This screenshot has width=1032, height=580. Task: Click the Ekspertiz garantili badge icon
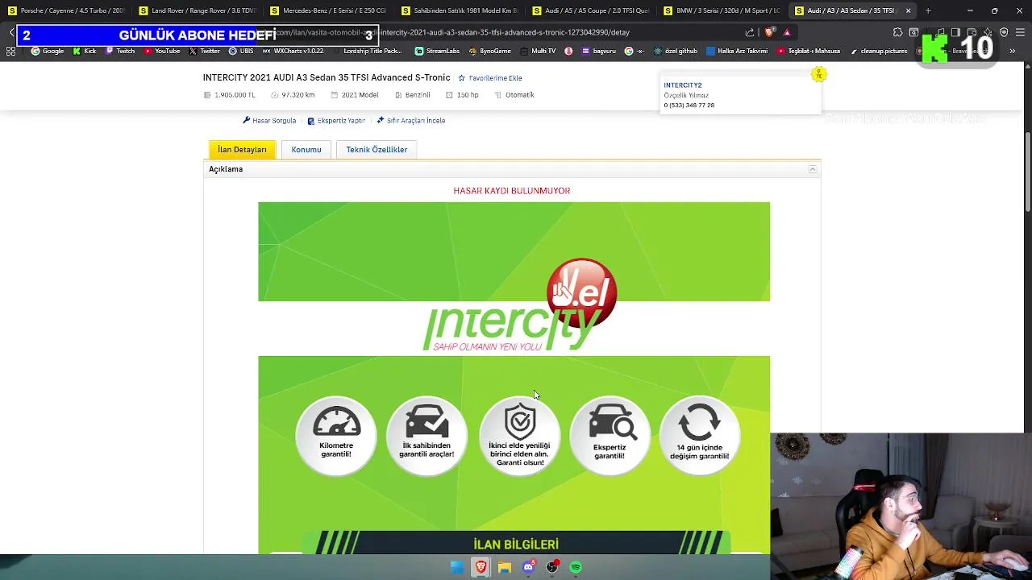coord(610,435)
